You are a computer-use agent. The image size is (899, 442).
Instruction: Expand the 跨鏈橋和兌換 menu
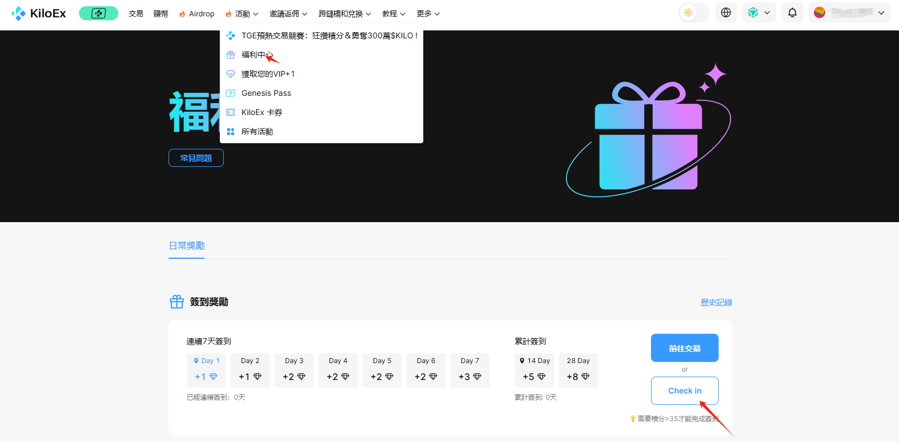pos(344,14)
